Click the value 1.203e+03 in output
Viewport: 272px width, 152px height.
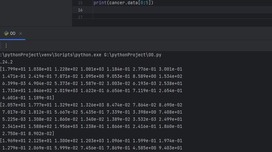click(x=92, y=141)
